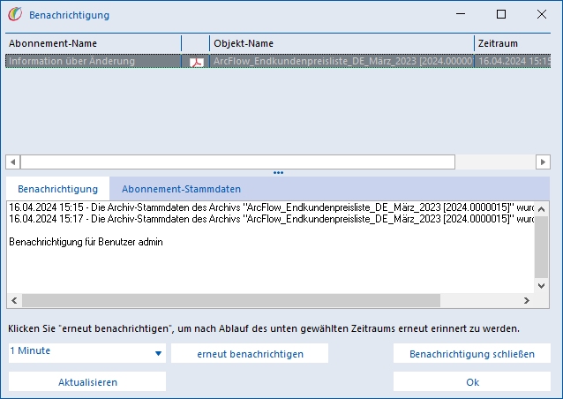
Task: Click the list's horizontal scrollbar right arrow
Action: point(543,162)
